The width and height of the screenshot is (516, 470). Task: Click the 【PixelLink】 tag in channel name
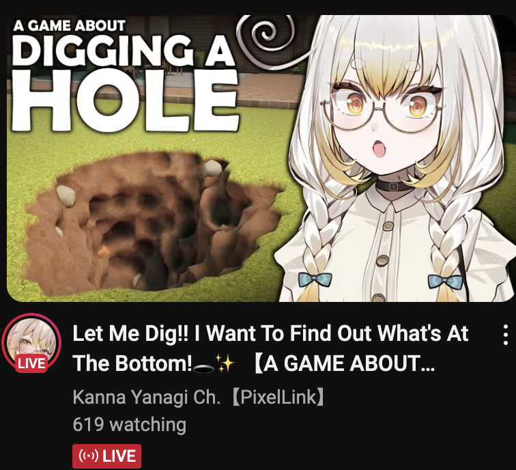coord(278,397)
